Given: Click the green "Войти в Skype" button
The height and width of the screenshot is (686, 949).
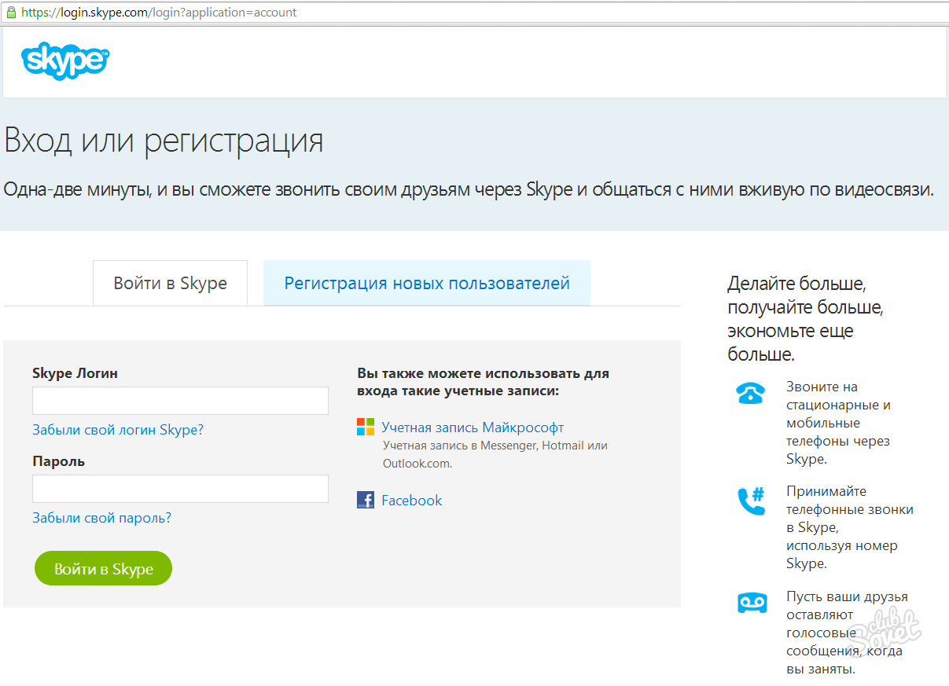Looking at the screenshot, I should pyautogui.click(x=103, y=568).
